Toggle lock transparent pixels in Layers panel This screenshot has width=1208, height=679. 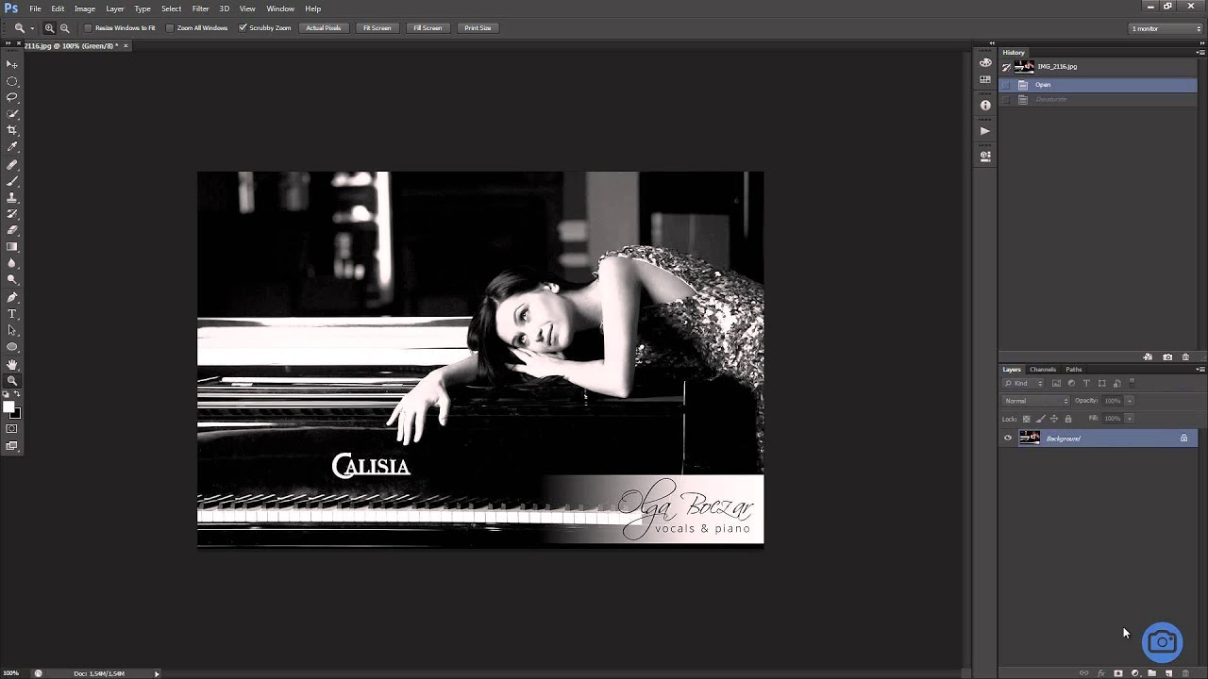(x=1027, y=419)
